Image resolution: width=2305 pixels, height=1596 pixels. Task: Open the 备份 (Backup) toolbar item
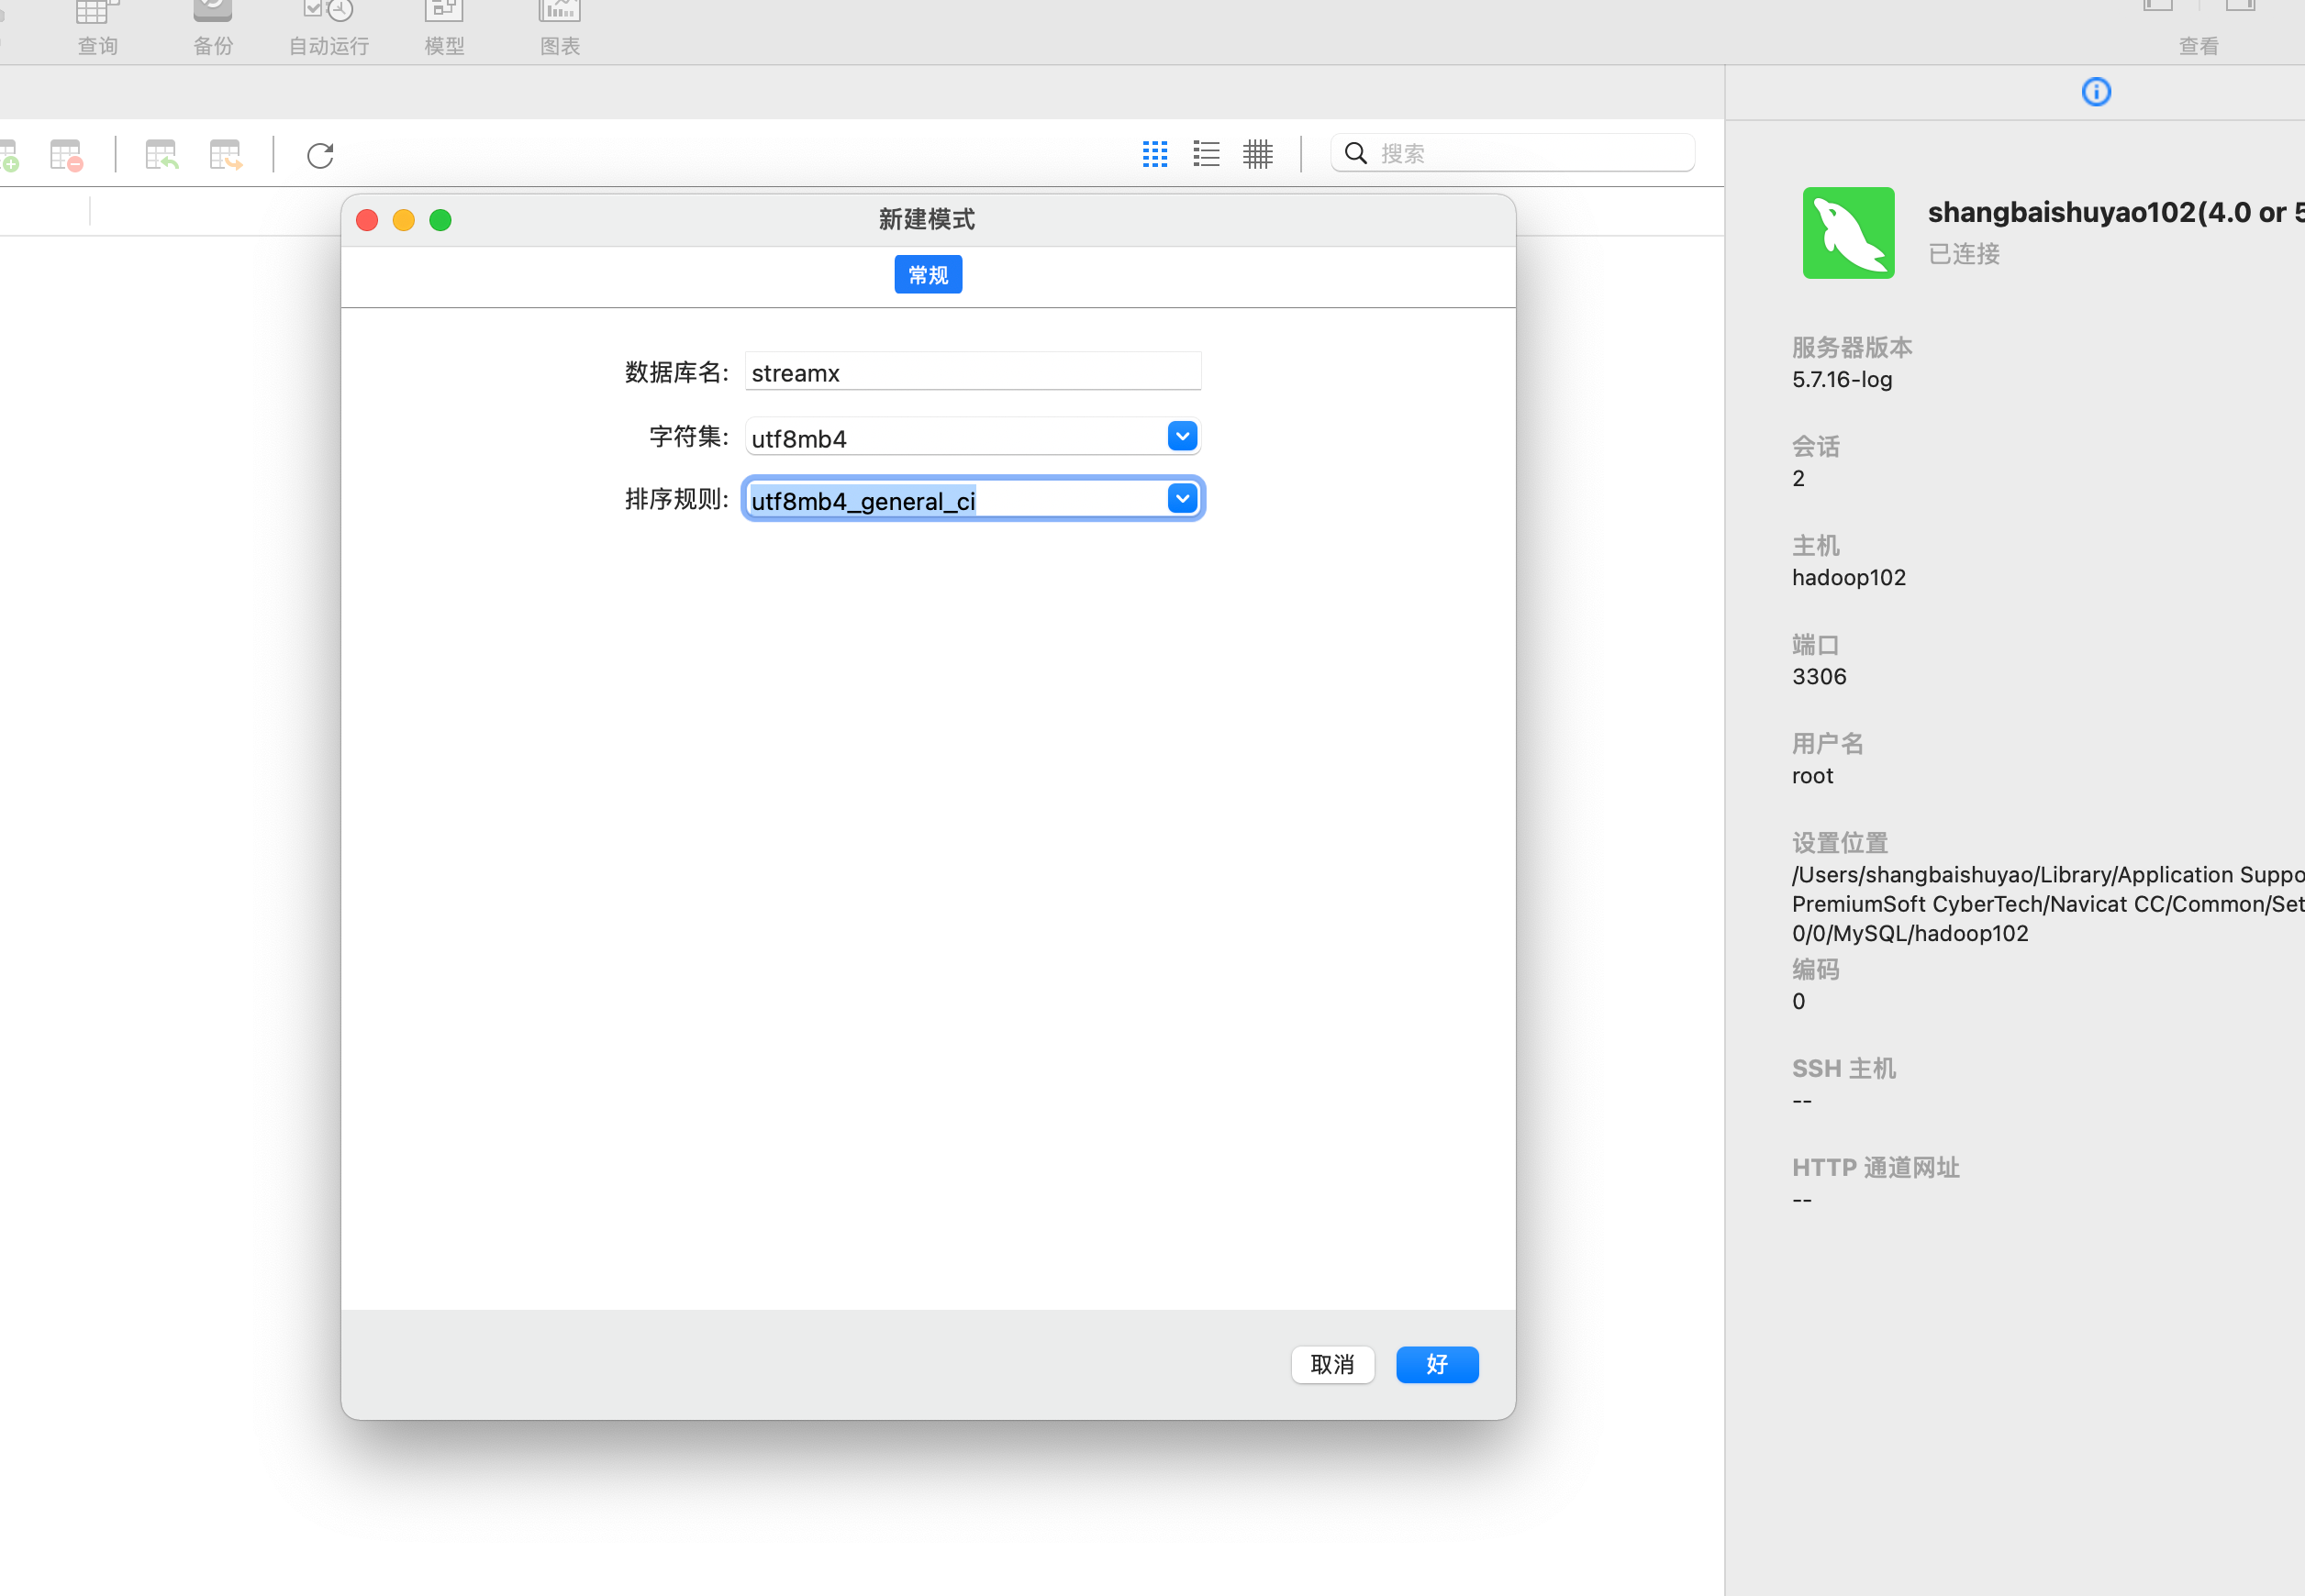[212, 30]
